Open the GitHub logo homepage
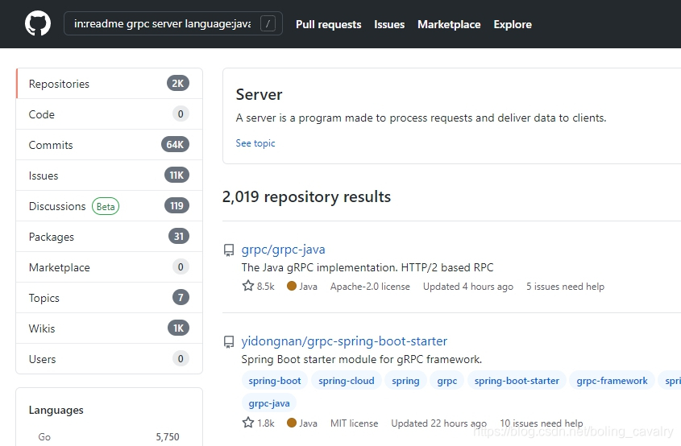This screenshot has width=681, height=446. 38,23
